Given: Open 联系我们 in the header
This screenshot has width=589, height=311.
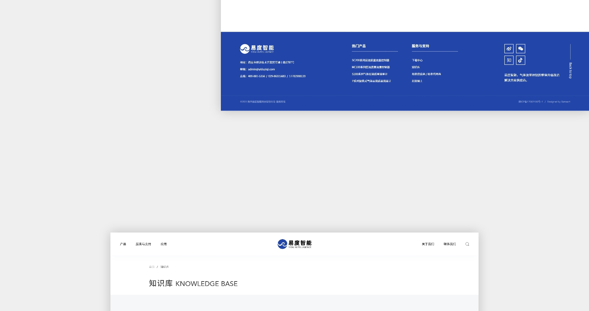Looking at the screenshot, I should pyautogui.click(x=449, y=244).
